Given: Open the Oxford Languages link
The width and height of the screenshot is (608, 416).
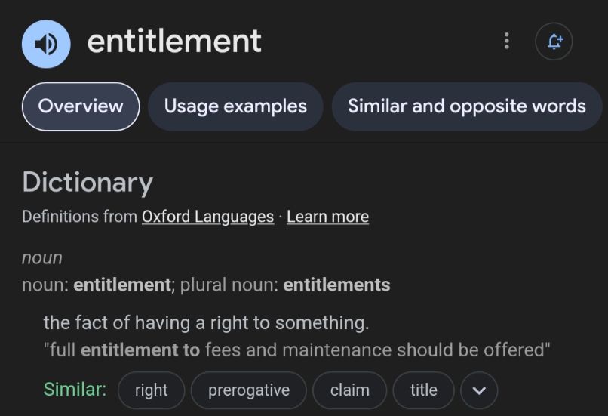Looking at the screenshot, I should 208,217.
